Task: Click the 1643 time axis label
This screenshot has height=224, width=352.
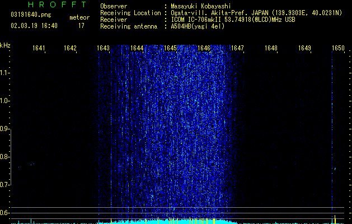Action: coord(103,48)
